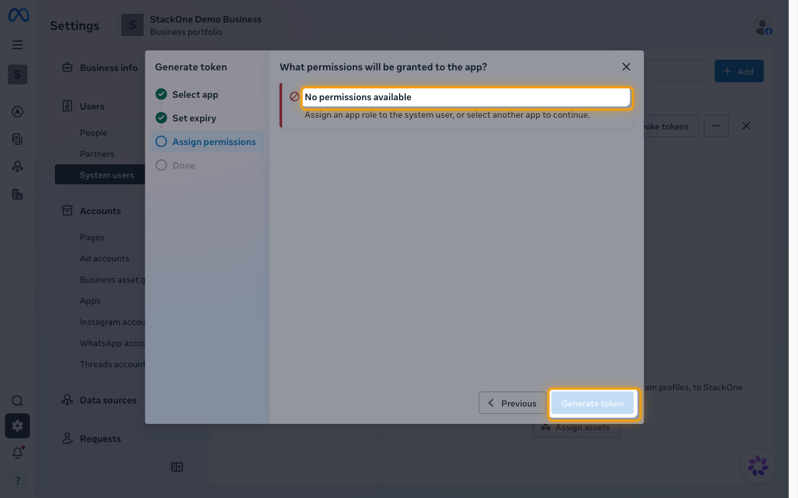
Task: Click the Meta logo icon
Action: [18, 16]
